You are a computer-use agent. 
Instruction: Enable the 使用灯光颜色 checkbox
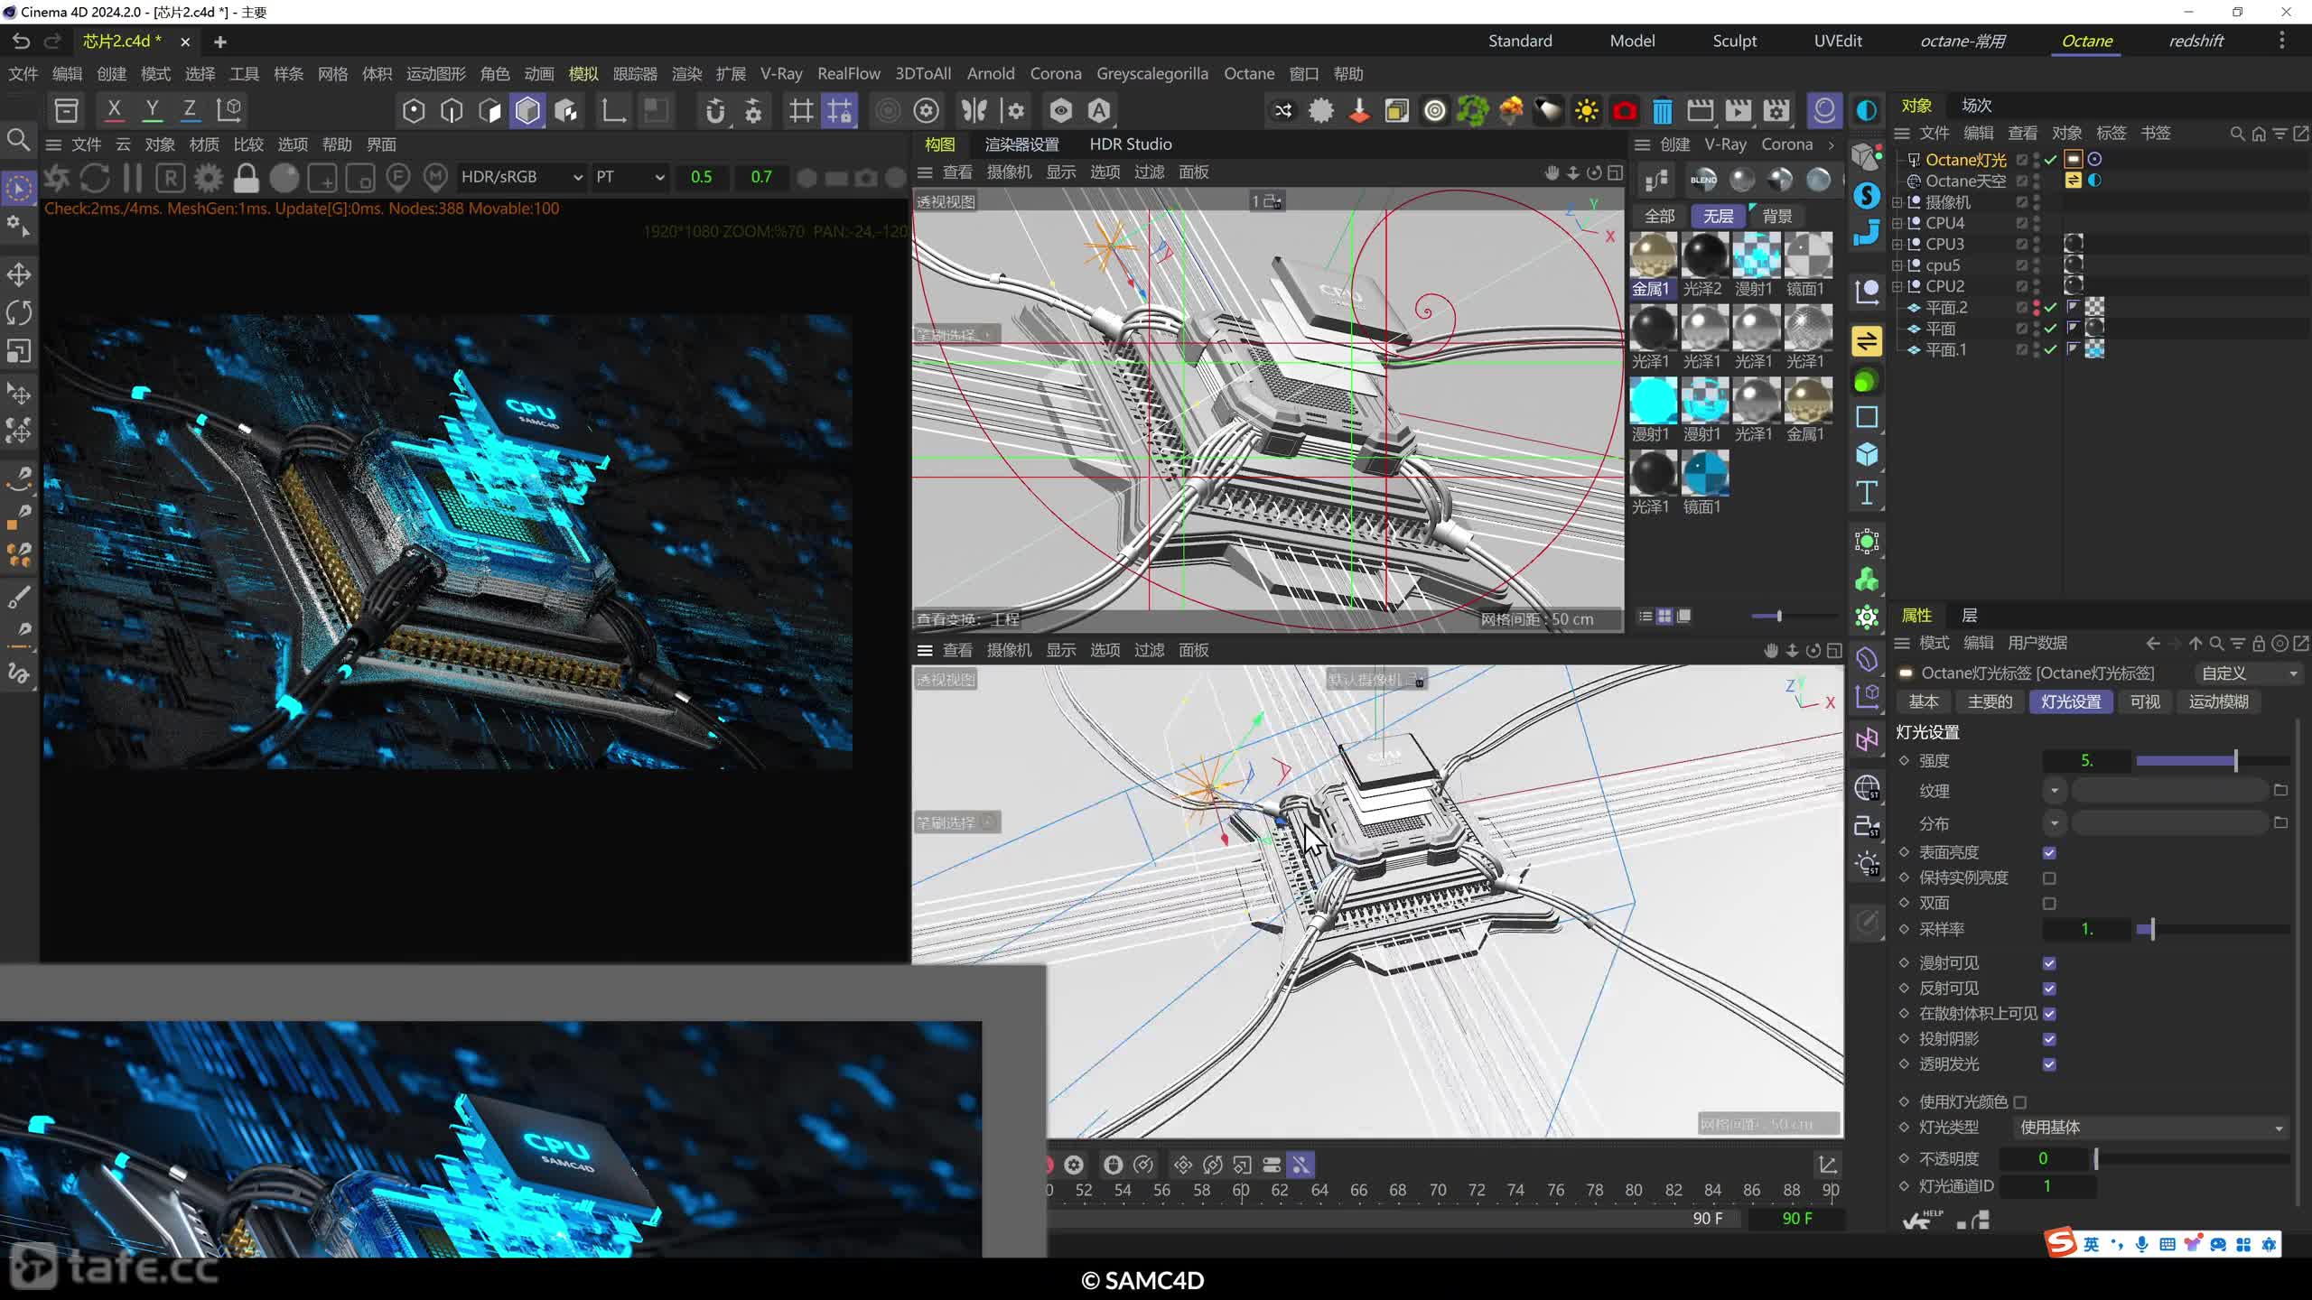[2020, 1102]
